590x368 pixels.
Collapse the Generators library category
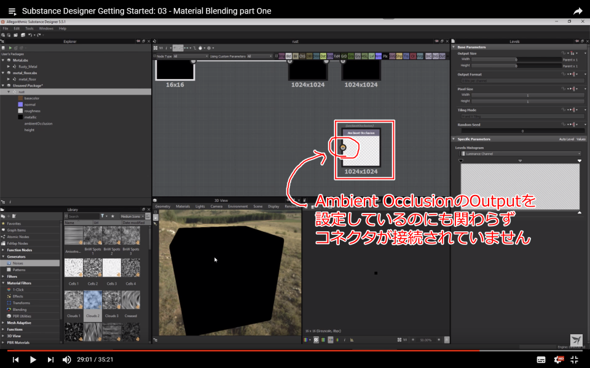[x=3, y=257]
